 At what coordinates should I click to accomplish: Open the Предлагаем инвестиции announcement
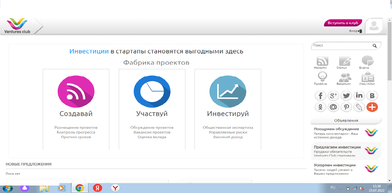point(346,151)
